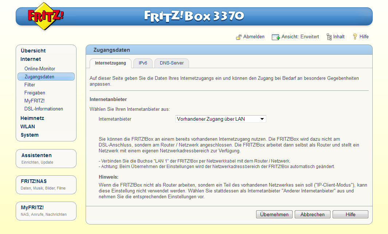This screenshot has width=388, height=234.
Task: Switch to the DNS-Server tab
Action: (172, 63)
